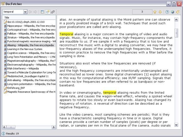
Task: Toggle the preview panel highlight button
Action: [47, 12]
